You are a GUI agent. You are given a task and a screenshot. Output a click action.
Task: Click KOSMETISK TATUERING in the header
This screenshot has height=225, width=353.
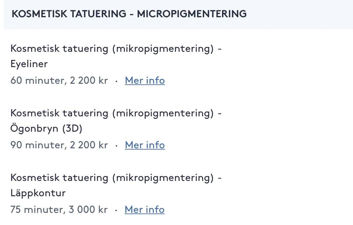coord(69,14)
